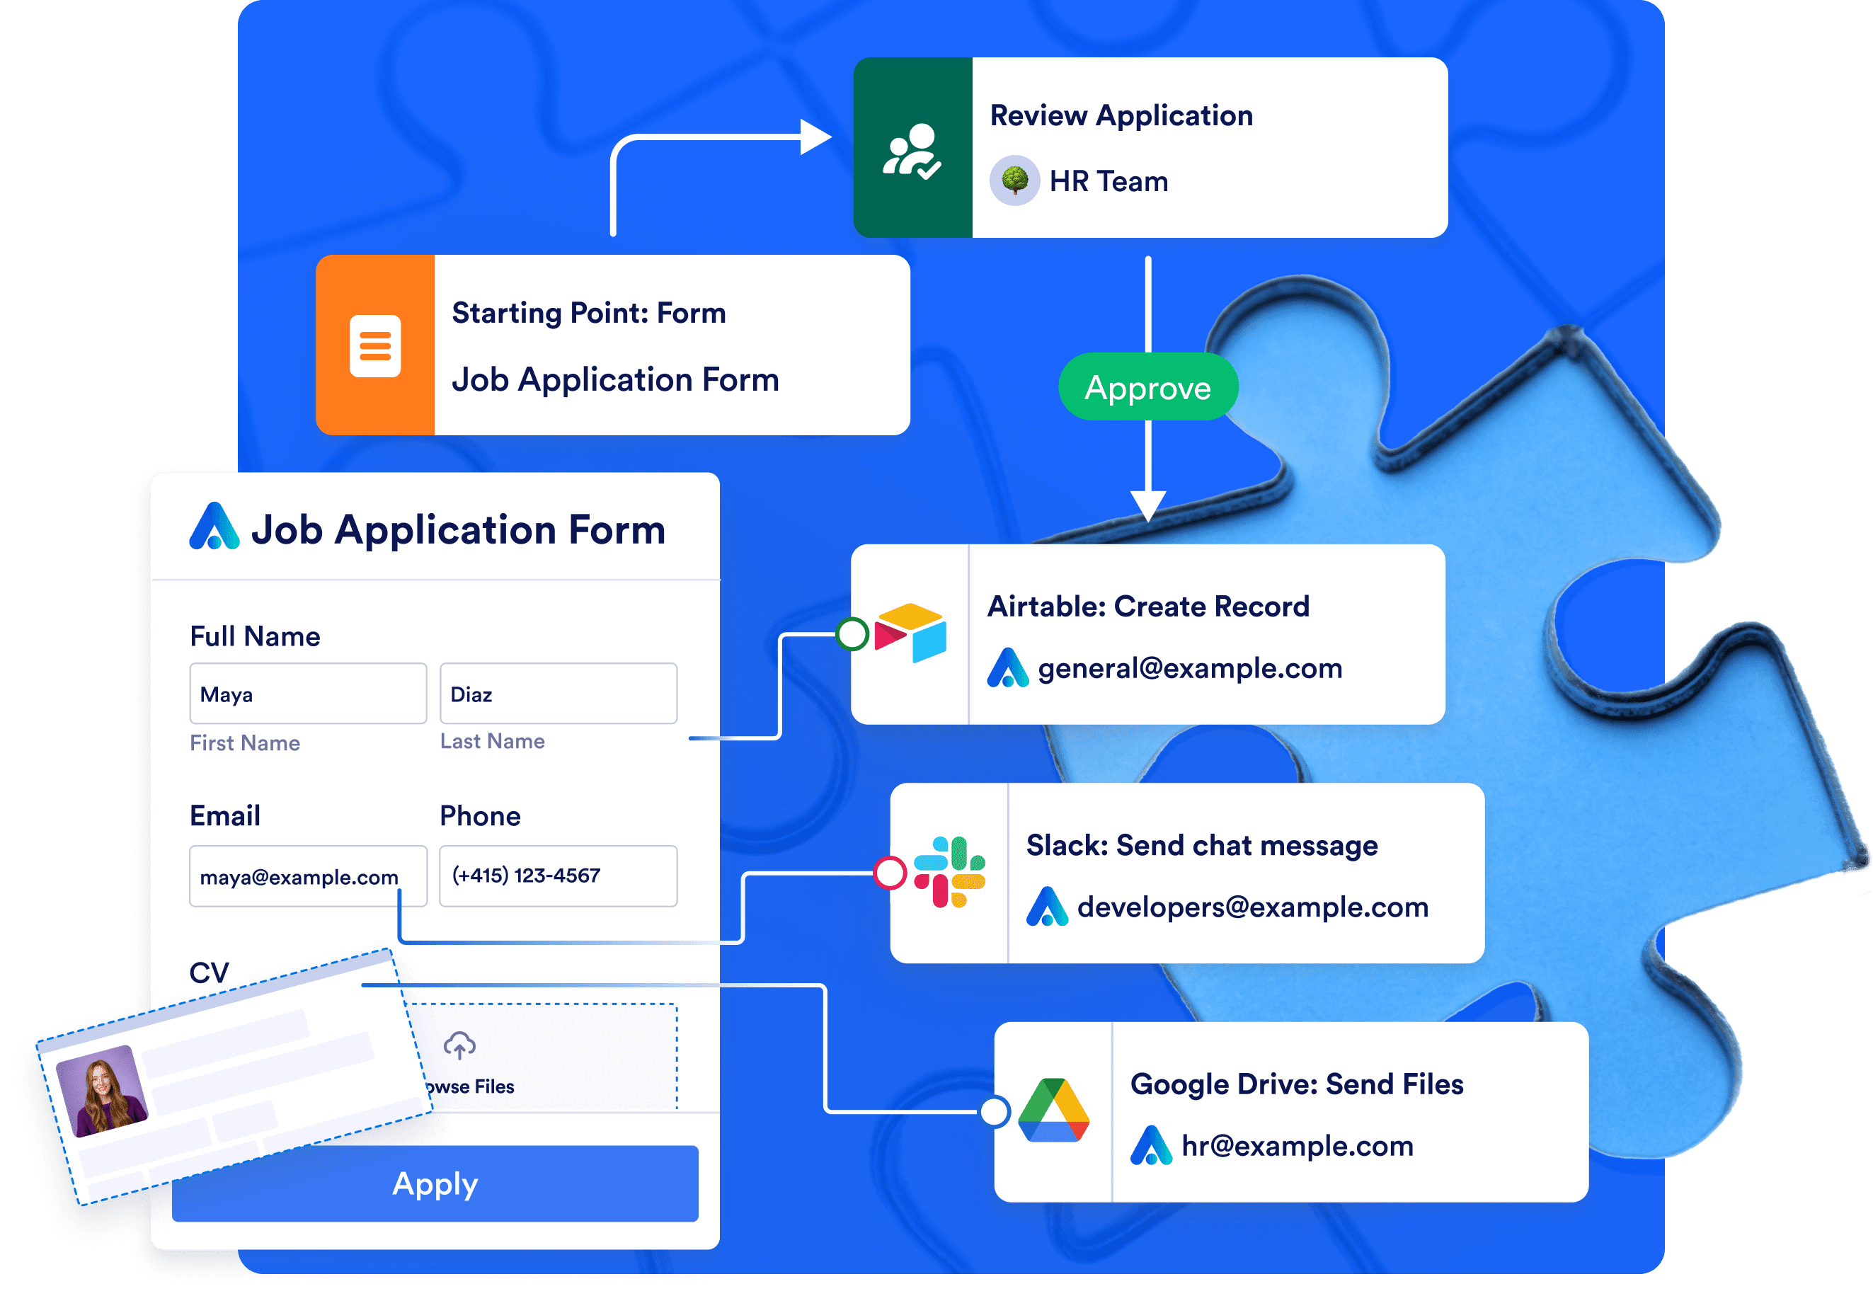Click the blue connector node on Google Drive card
The width and height of the screenshot is (1873, 1291).
coord(995,1112)
